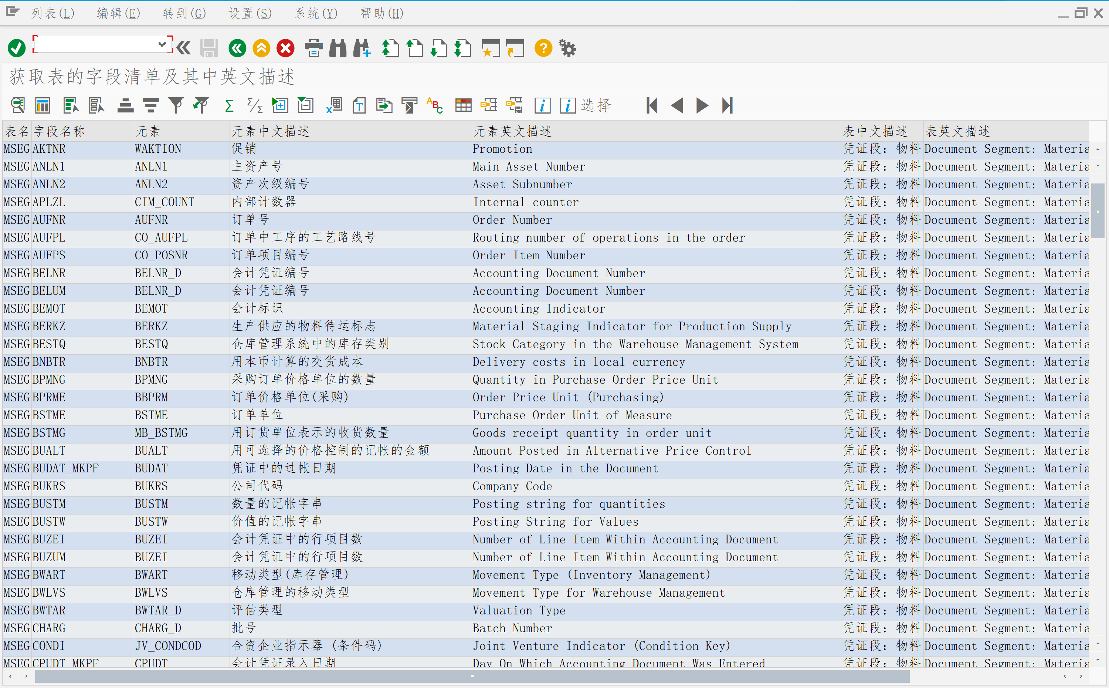Print the field list report
The image size is (1109, 688).
click(314, 48)
